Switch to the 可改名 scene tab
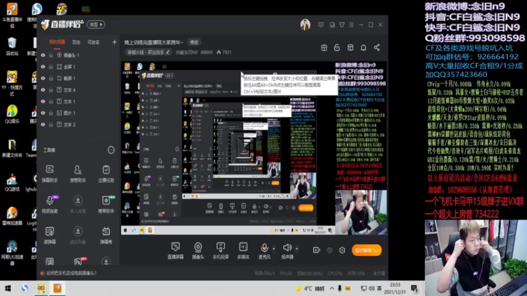The width and height of the screenshot is (527, 296). pos(94,42)
